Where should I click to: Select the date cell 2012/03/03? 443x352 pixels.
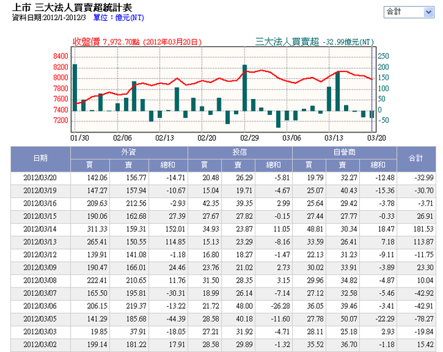coord(40,332)
